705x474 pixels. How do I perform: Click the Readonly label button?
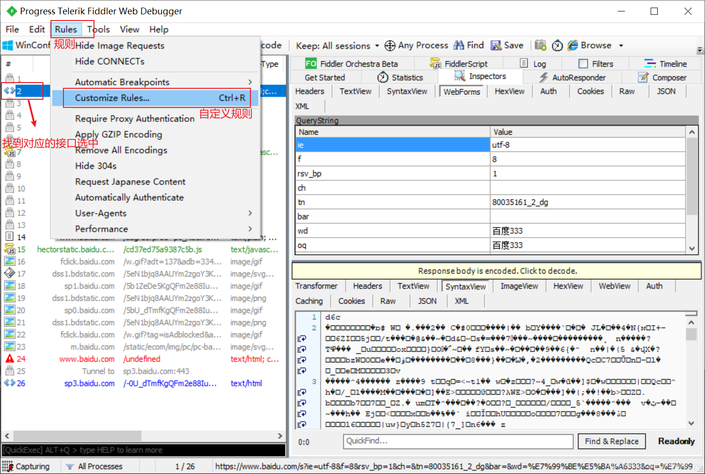click(x=676, y=442)
